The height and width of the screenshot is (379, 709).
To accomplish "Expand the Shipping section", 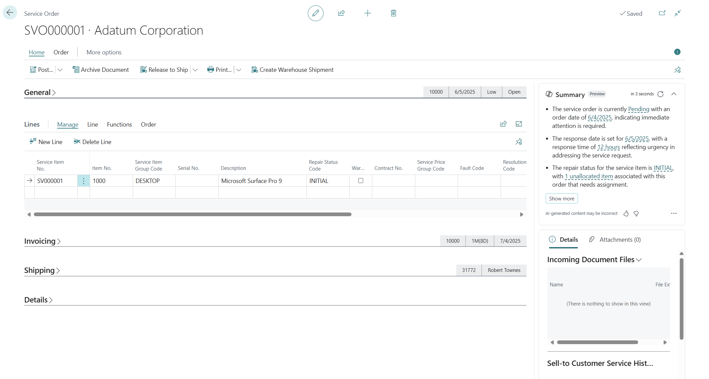I will [42, 270].
